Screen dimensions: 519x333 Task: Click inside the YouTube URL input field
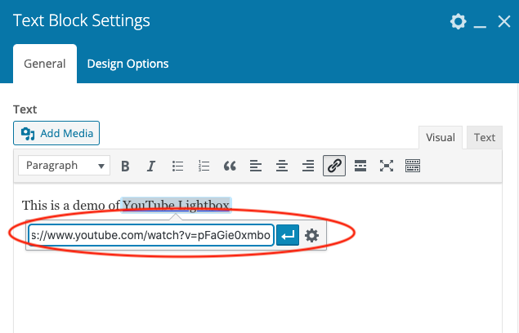point(150,236)
